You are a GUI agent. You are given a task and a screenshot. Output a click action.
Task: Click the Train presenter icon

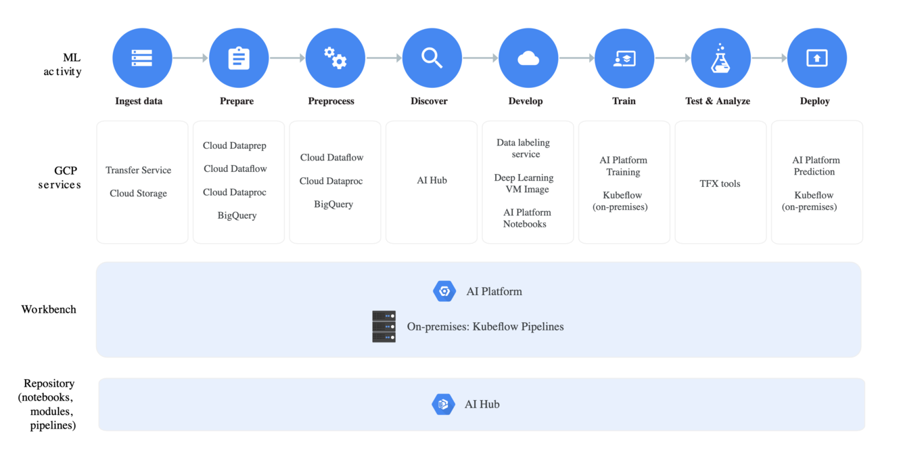point(624,58)
